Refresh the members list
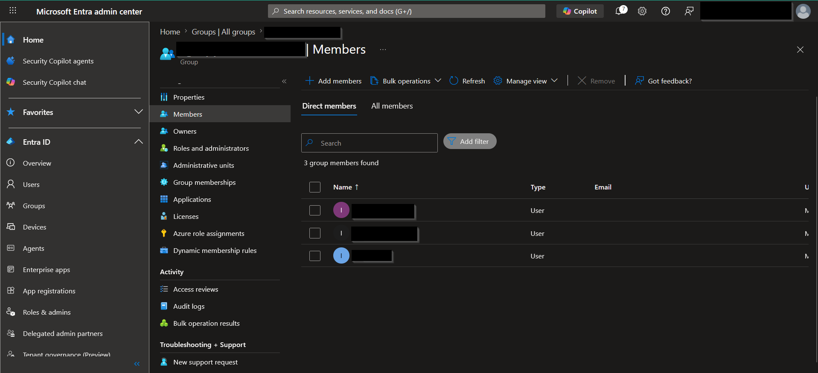 pos(467,81)
